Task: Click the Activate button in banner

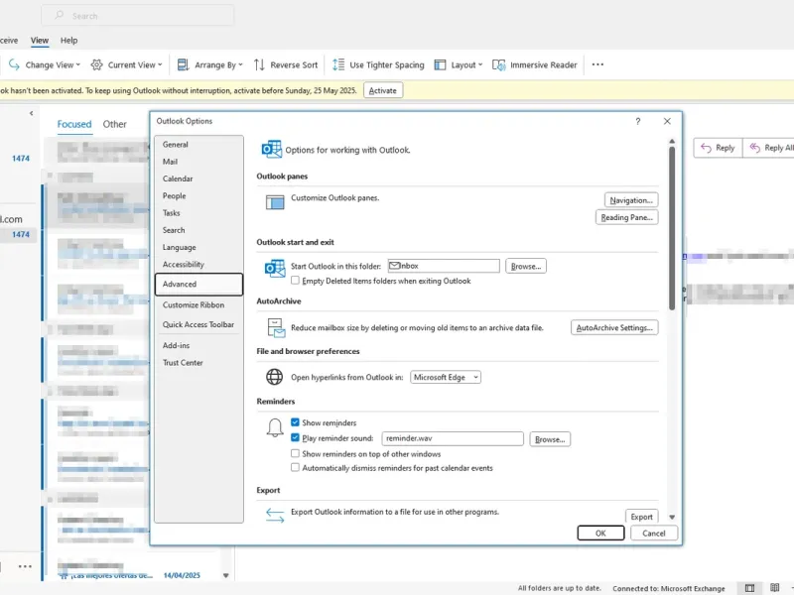Action: 383,90
